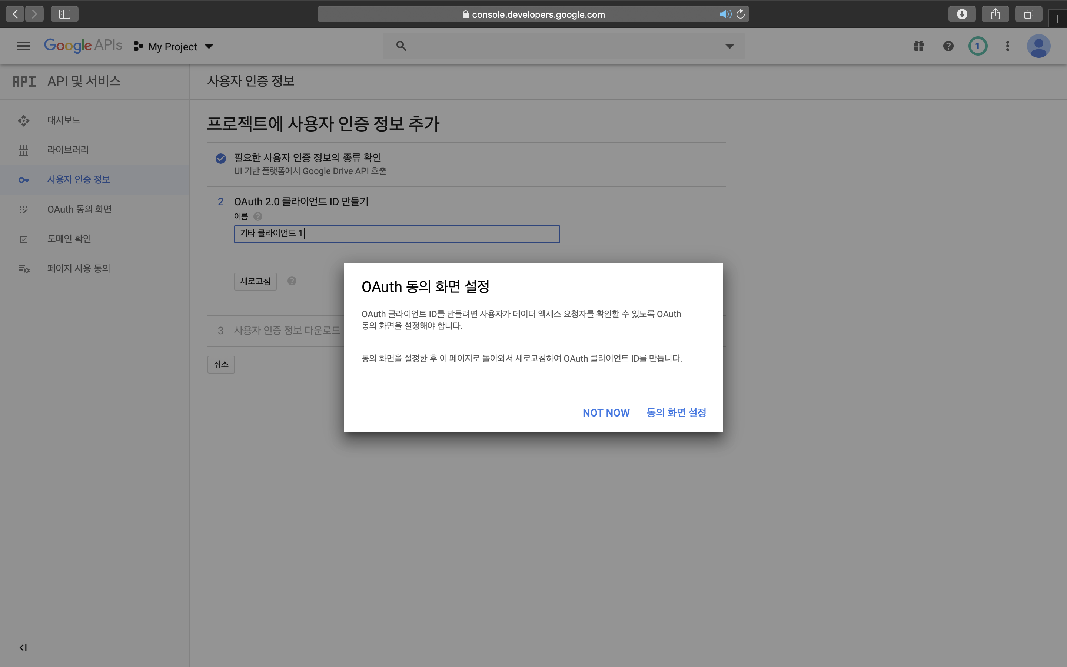Open the three-dot settings menu
This screenshot has width=1067, height=667.
pos(1007,46)
